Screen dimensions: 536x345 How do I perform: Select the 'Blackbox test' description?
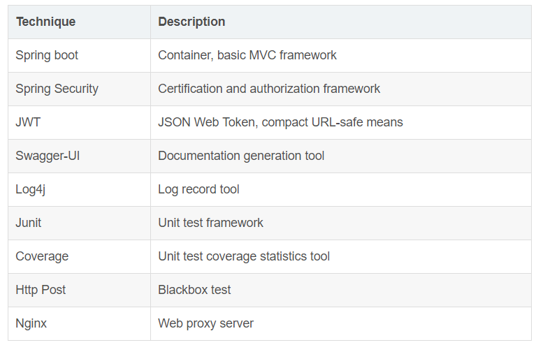coord(194,290)
